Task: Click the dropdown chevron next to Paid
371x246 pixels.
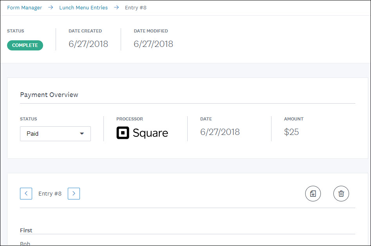Action: [x=82, y=134]
